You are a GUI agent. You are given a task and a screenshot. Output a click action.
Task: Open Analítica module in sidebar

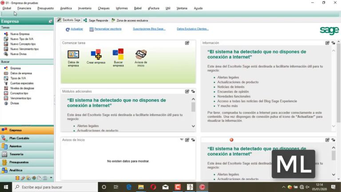27,170
